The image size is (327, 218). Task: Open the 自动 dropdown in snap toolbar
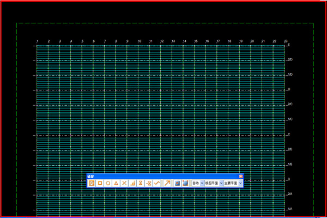[x=198, y=183]
